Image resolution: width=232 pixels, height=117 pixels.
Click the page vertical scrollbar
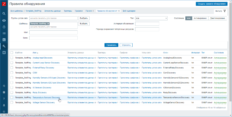230,52
